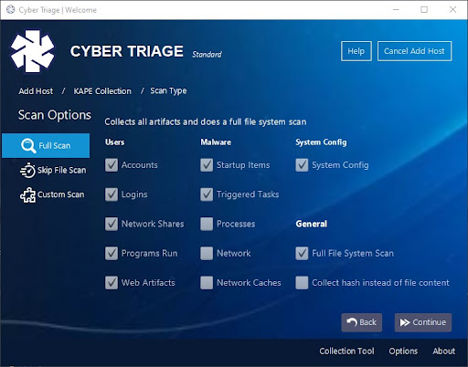
Task: Open the Help button
Action: tap(356, 51)
